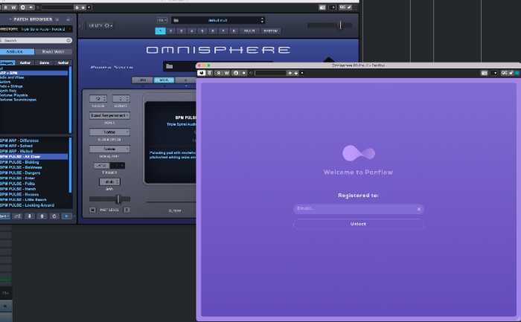Select Bells and Vibes category
This screenshot has width=521, height=322.
[x=34, y=77]
